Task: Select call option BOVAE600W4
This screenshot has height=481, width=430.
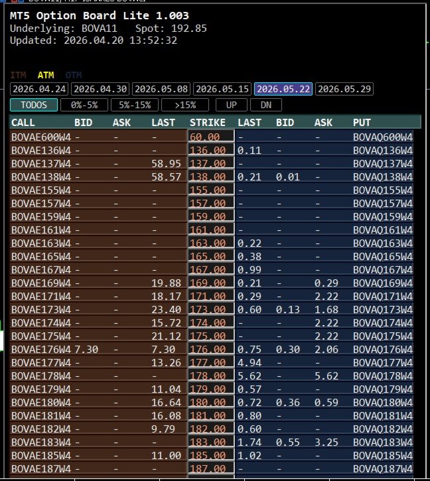Action: [x=41, y=137]
